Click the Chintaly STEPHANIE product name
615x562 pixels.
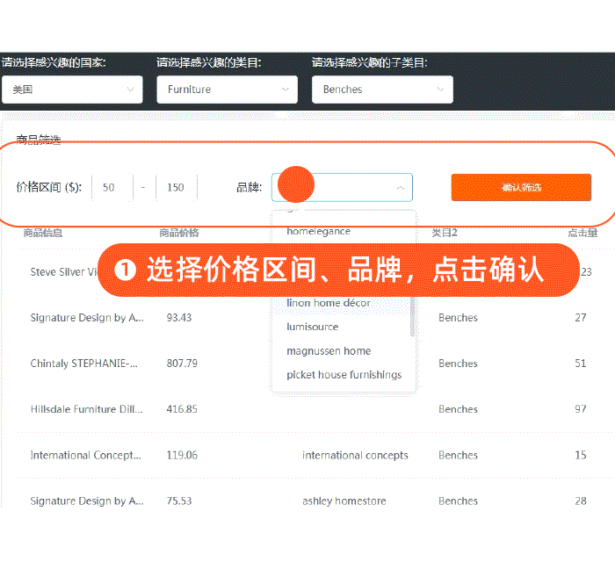pos(84,364)
